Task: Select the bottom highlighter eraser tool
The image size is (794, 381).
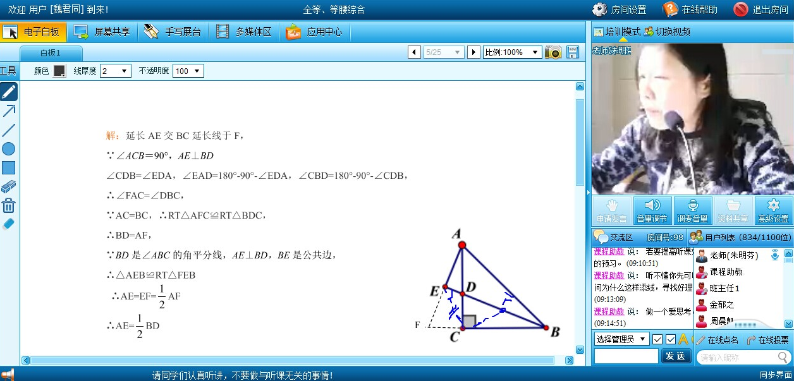Action: [9, 224]
